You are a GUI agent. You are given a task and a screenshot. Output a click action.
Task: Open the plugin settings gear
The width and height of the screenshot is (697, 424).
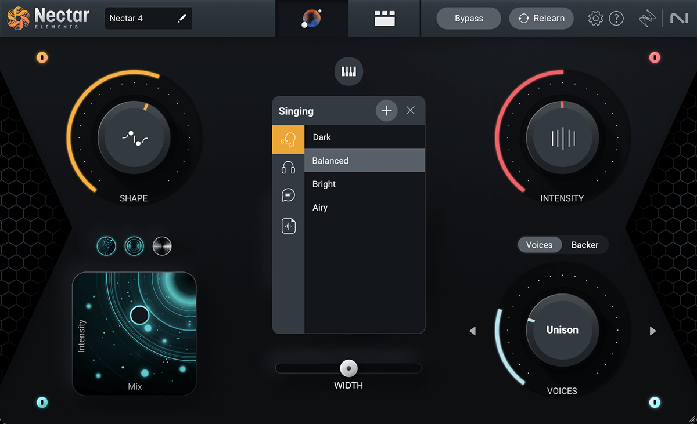pyautogui.click(x=595, y=18)
